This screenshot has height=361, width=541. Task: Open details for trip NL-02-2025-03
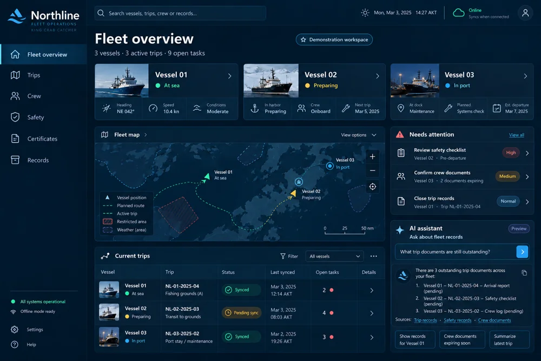(x=372, y=313)
